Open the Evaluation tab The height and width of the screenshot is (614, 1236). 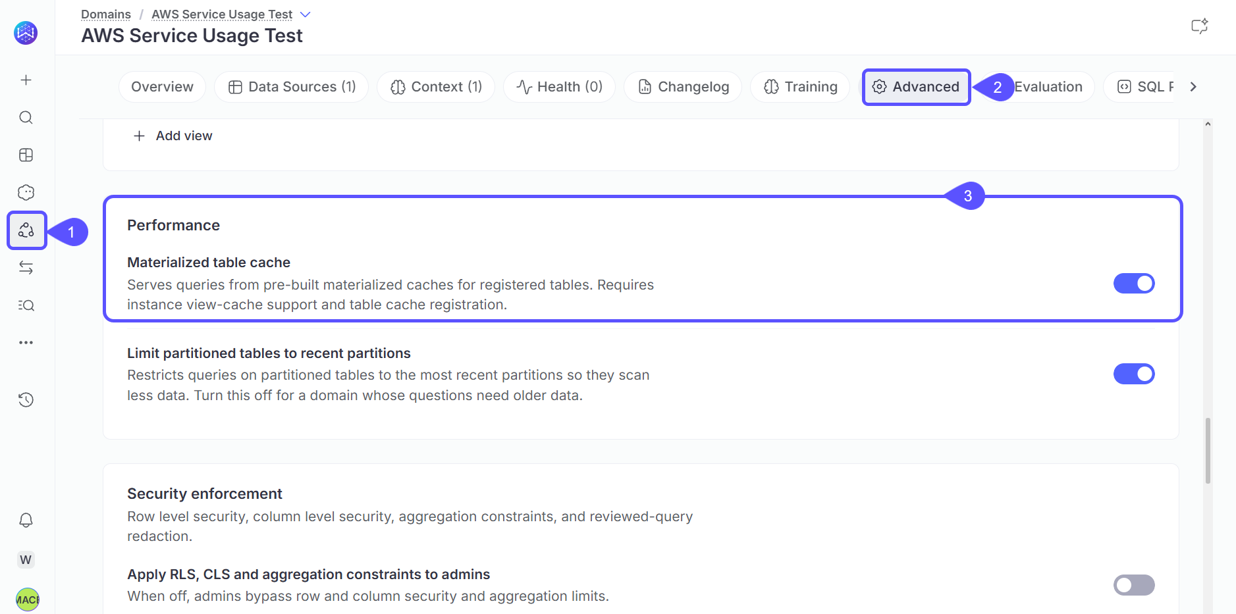tap(1047, 87)
